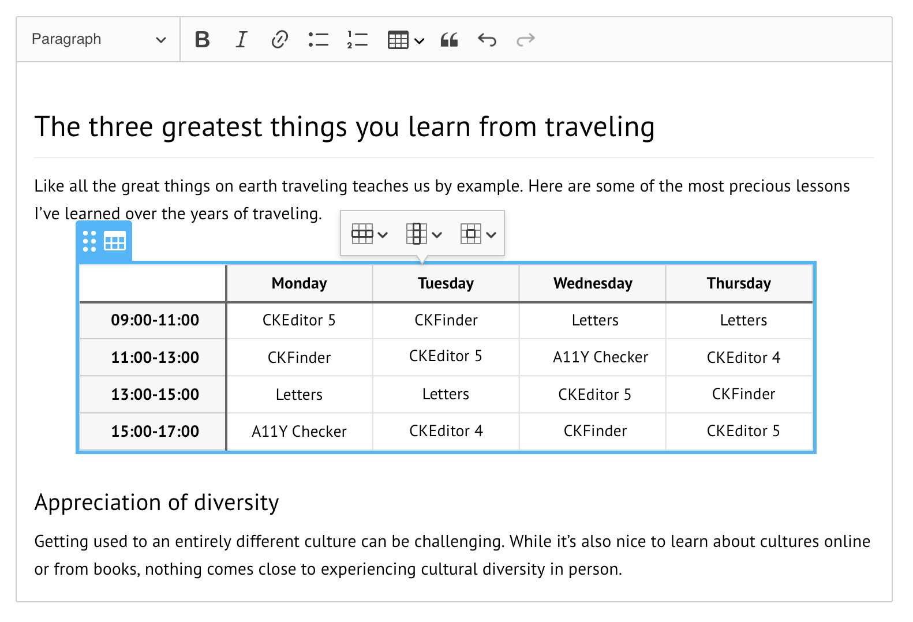
Task: Click the Appreciation of diversity heading
Action: click(x=157, y=503)
